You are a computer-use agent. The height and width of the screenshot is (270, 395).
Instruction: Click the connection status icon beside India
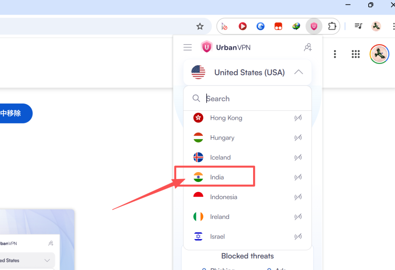(298, 177)
